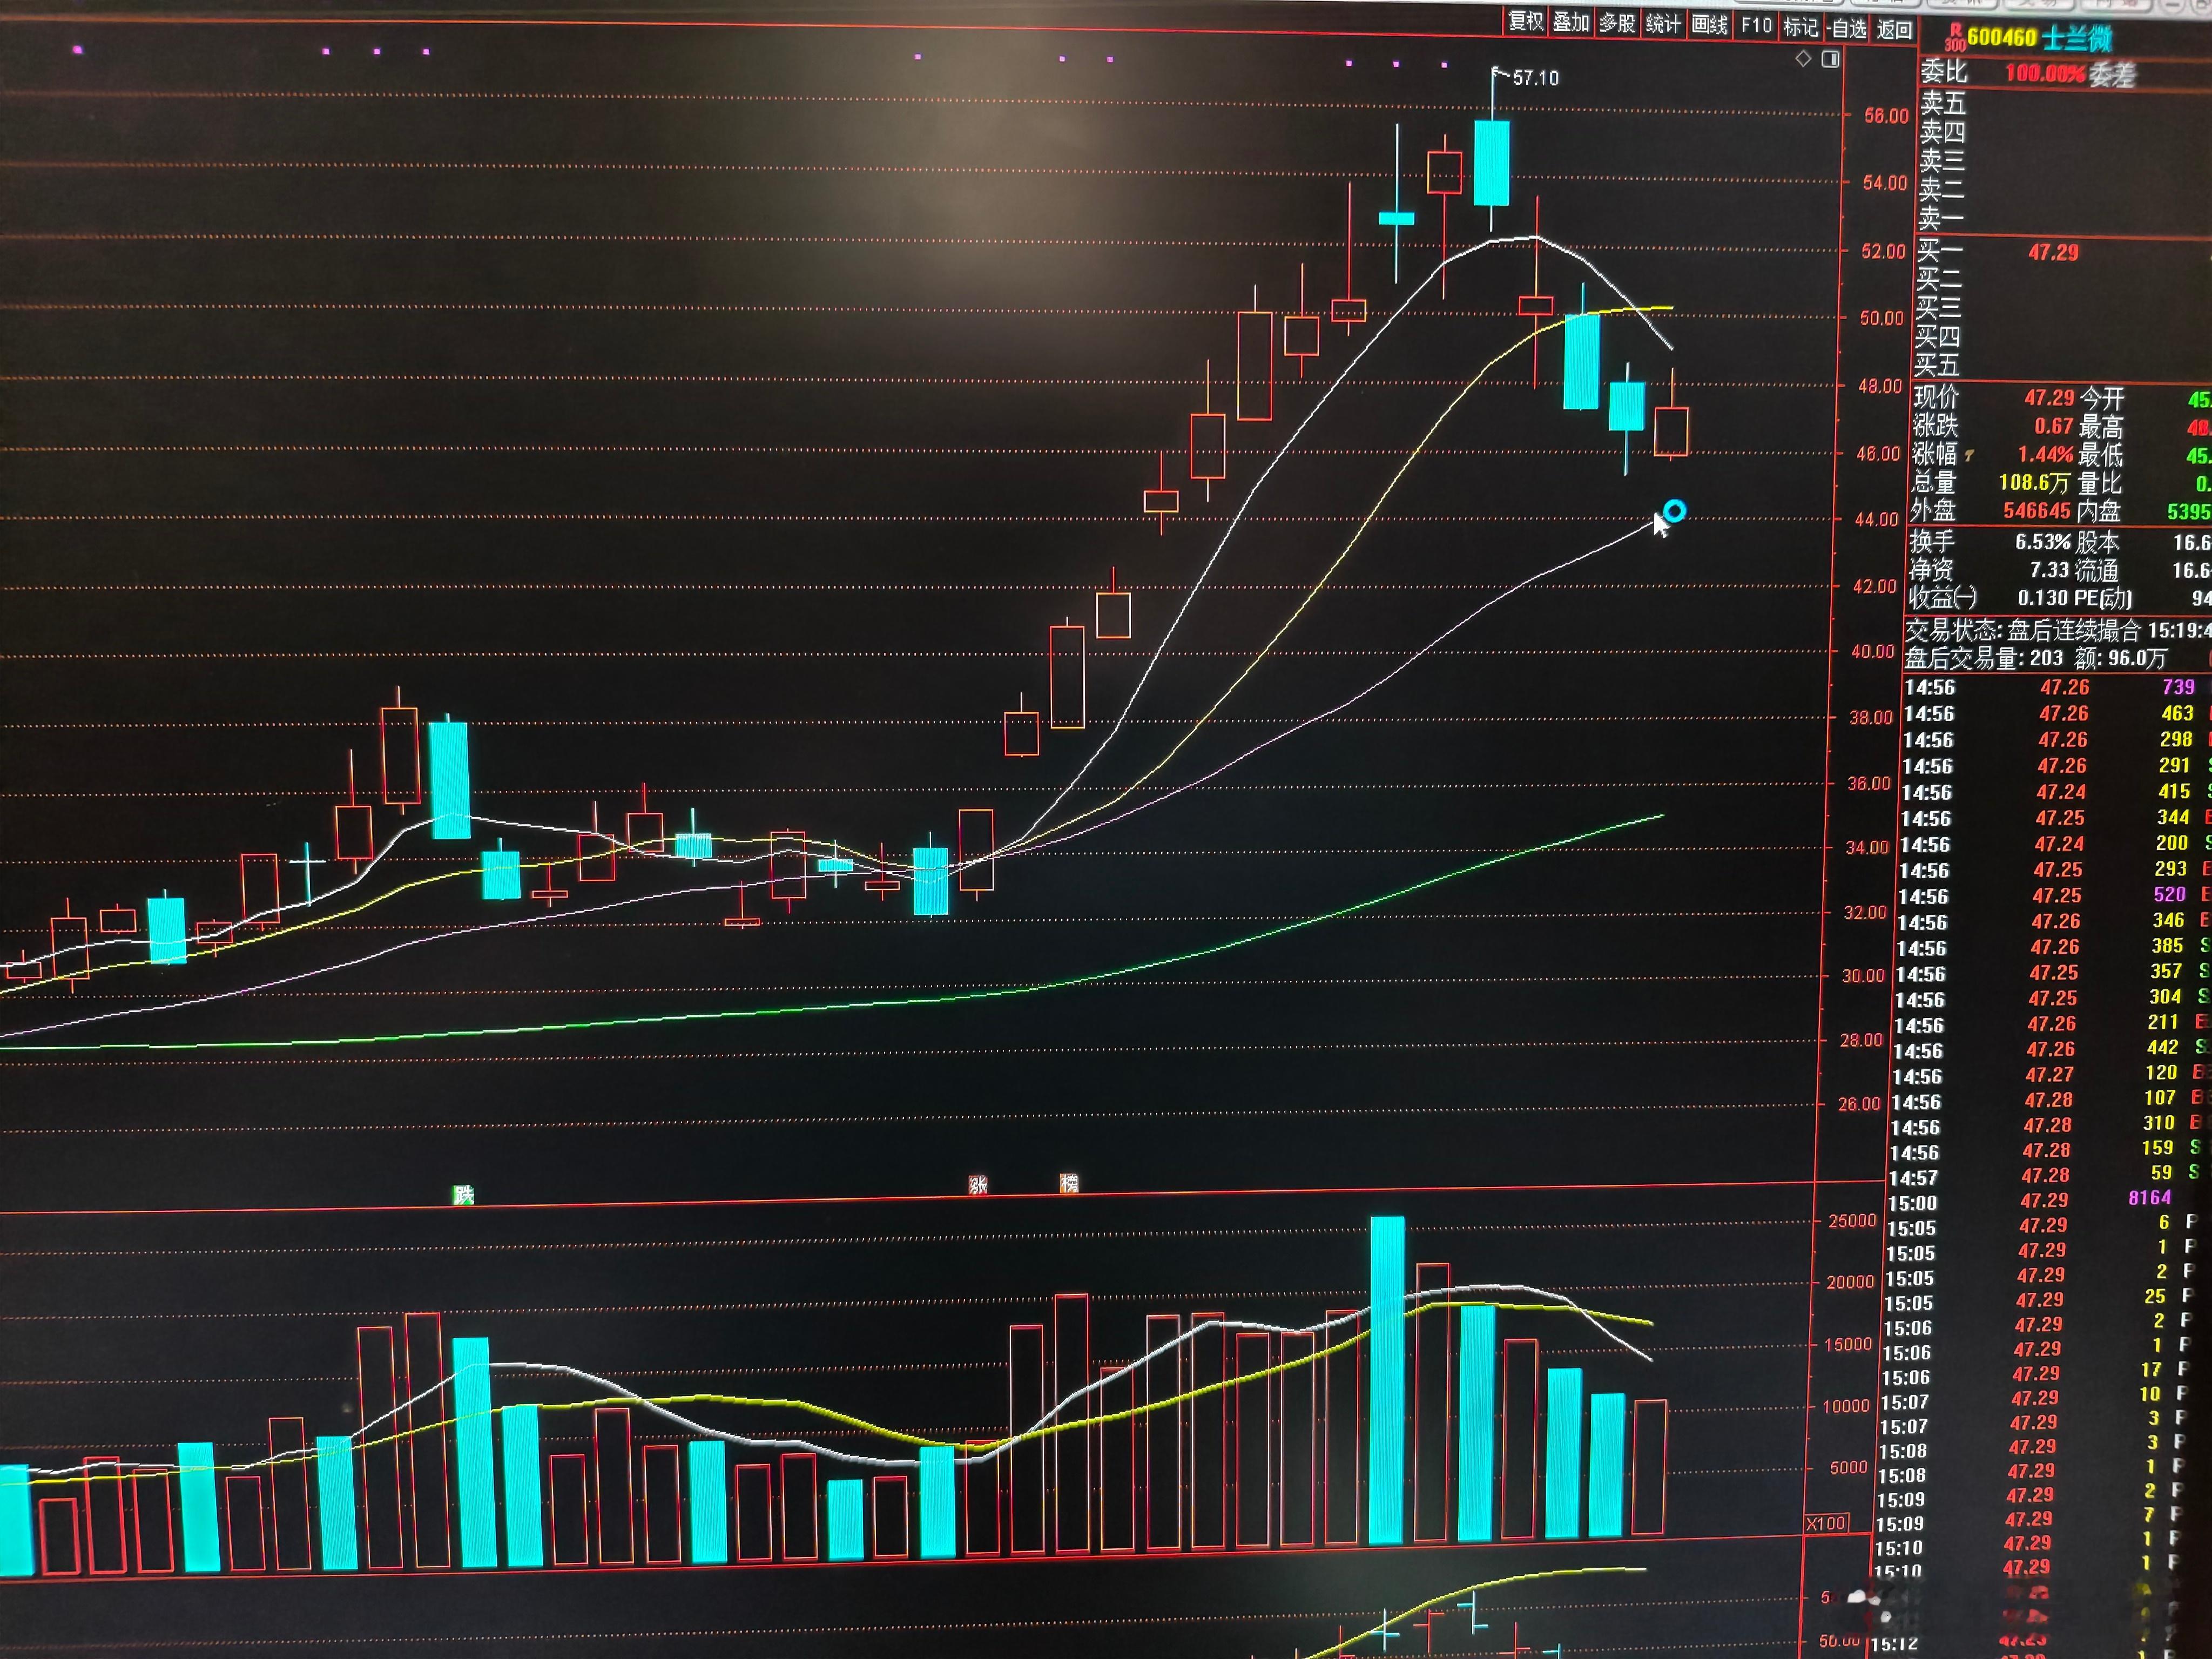Viewport: 2212px width, 1659px height.
Task: Click the small flag icon beside 涨幅
Action: [x=1969, y=455]
